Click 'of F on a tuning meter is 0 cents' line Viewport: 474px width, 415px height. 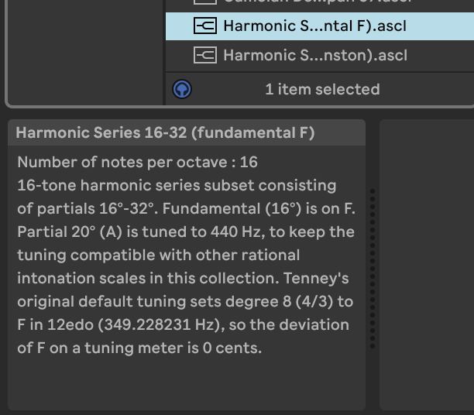pos(139,348)
